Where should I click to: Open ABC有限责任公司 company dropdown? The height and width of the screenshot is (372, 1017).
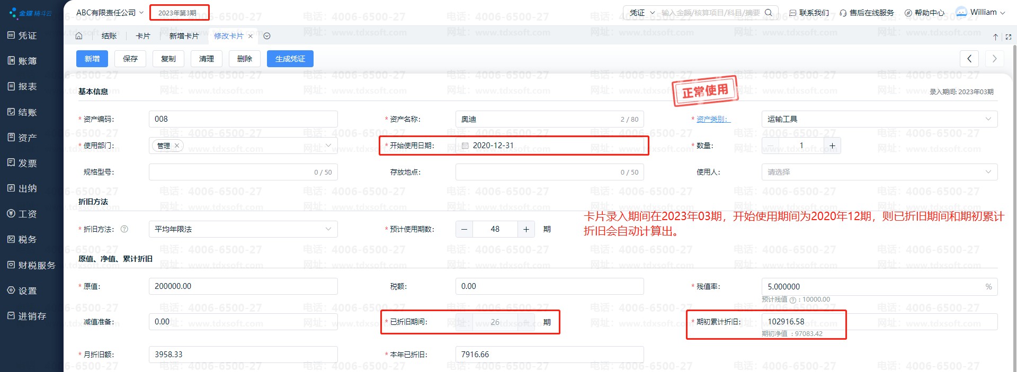coord(110,13)
